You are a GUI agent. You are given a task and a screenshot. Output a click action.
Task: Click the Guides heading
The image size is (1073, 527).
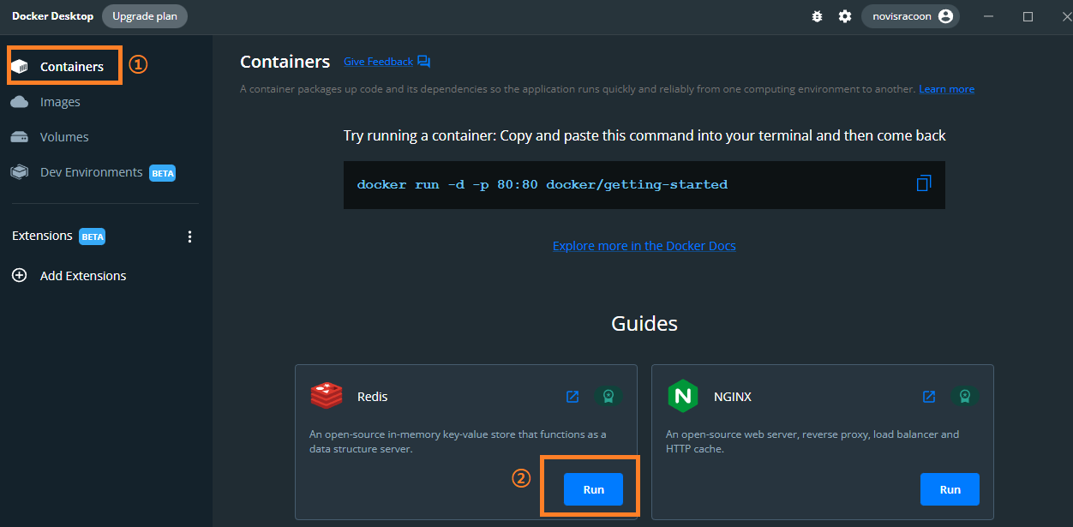[644, 323]
